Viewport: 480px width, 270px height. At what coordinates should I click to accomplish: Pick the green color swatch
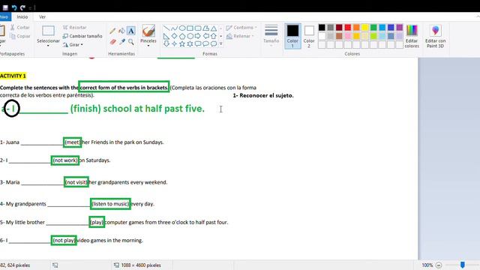pyautogui.click(x=373, y=28)
